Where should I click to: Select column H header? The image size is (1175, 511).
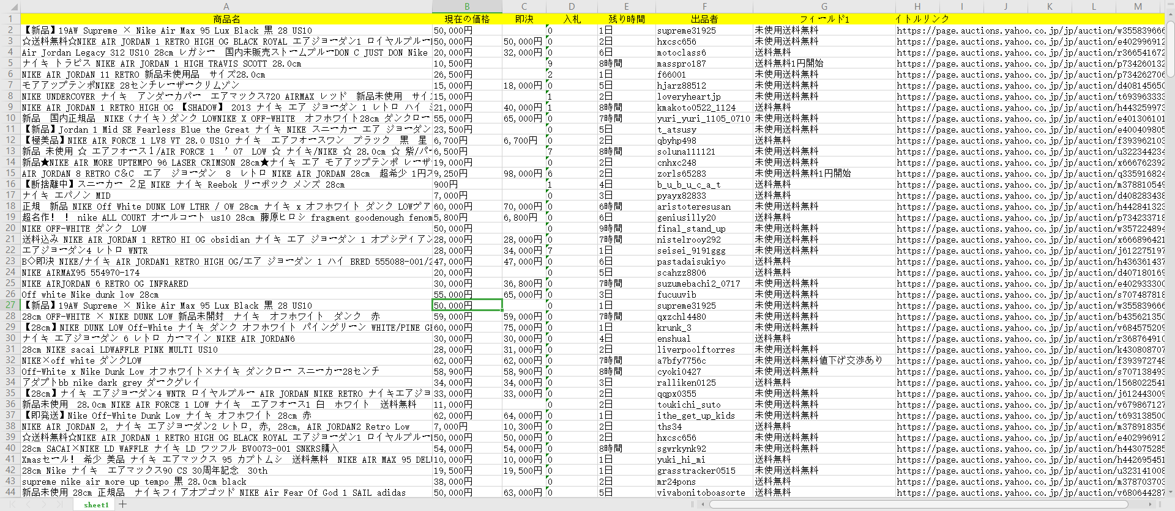(917, 7)
